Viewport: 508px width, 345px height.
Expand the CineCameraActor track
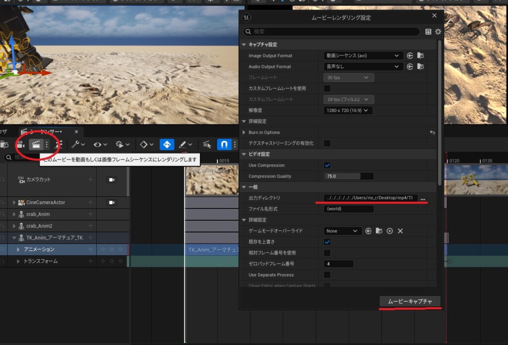pos(14,202)
